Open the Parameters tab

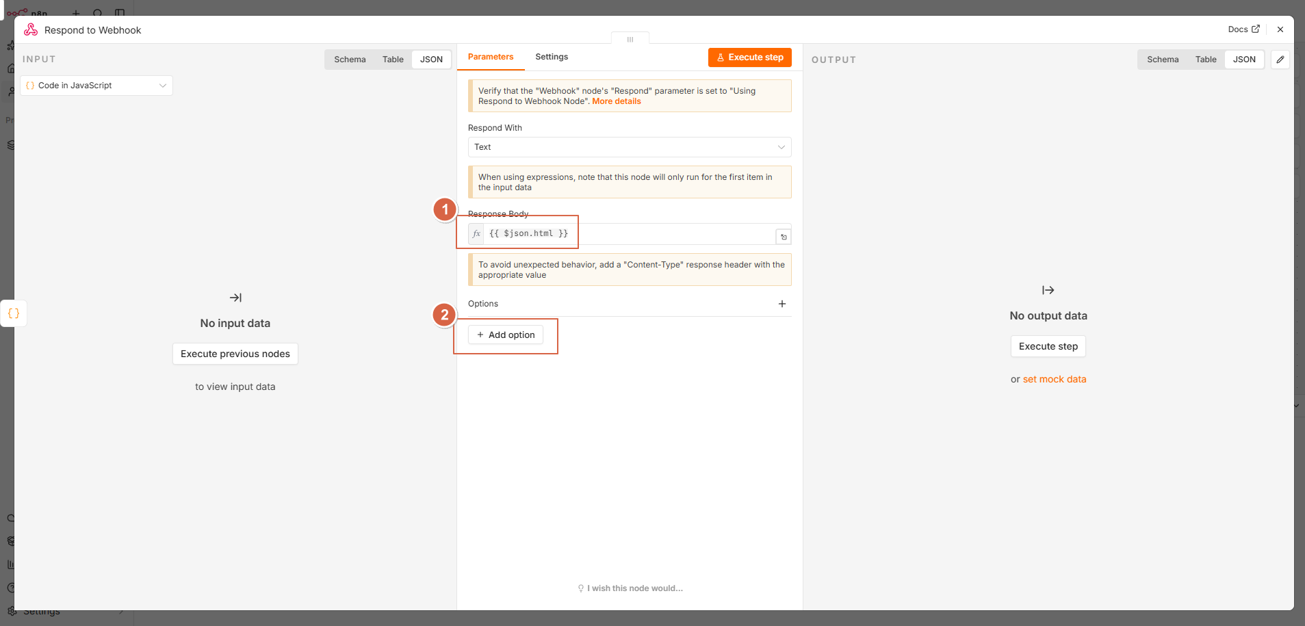491,57
